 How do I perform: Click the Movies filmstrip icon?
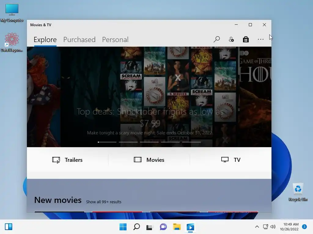click(x=138, y=160)
